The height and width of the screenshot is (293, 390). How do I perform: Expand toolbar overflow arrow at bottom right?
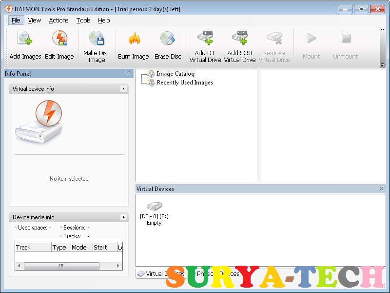(383, 65)
